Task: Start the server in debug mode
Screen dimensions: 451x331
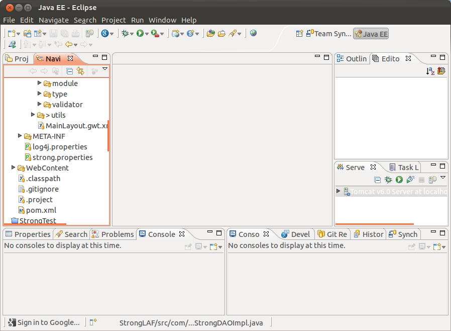Action: (x=388, y=180)
